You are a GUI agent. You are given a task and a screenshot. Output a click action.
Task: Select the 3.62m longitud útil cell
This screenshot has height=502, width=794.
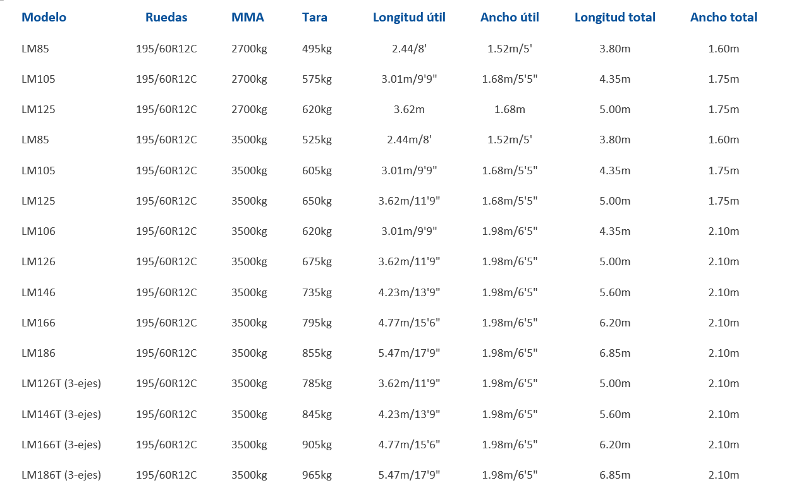(409, 110)
